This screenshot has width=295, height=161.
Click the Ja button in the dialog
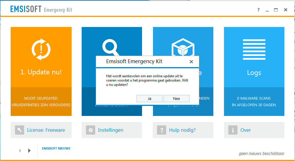[x=150, y=98]
